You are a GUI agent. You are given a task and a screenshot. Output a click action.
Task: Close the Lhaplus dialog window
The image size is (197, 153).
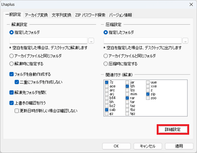pyautogui.click(x=191, y=4)
